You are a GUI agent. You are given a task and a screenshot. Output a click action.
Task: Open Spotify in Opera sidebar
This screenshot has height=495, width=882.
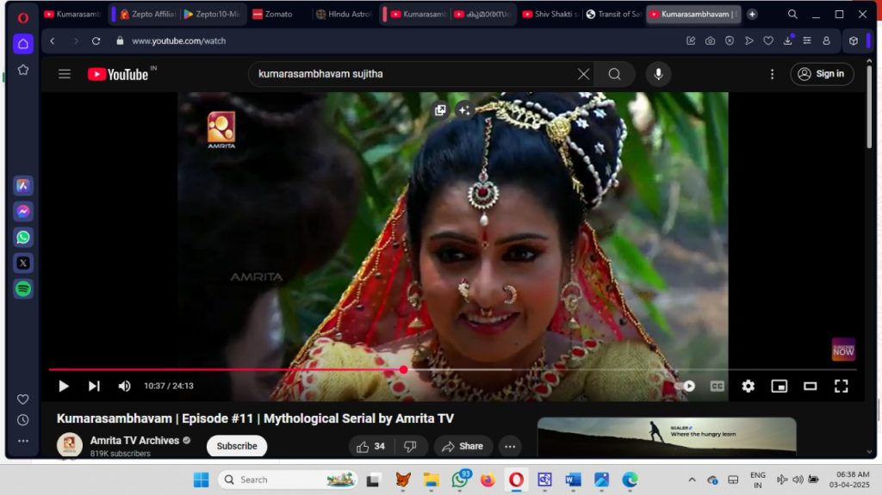[23, 289]
